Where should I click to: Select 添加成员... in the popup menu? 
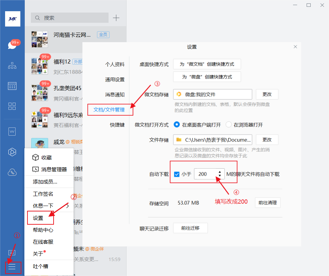(45, 182)
